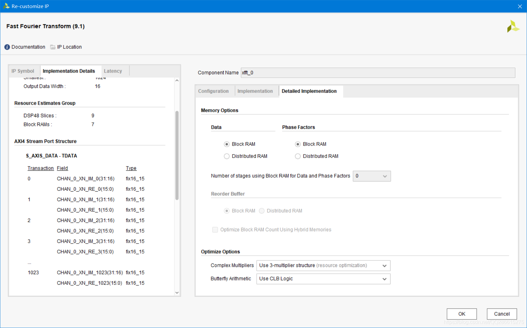Image resolution: width=527 pixels, height=328 pixels.
Task: Click the Cancel button
Action: [x=502, y=314]
